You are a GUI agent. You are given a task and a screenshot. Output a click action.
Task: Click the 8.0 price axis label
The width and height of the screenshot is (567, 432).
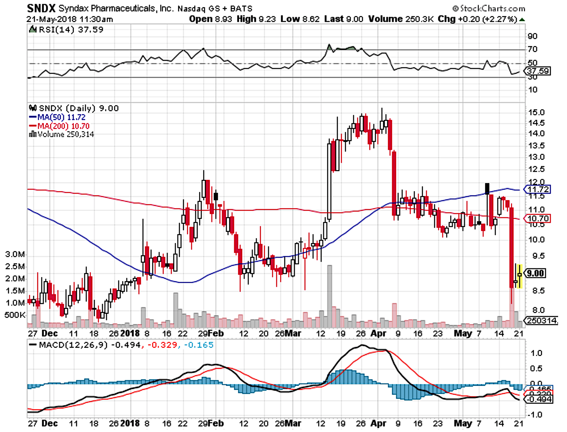click(538, 310)
